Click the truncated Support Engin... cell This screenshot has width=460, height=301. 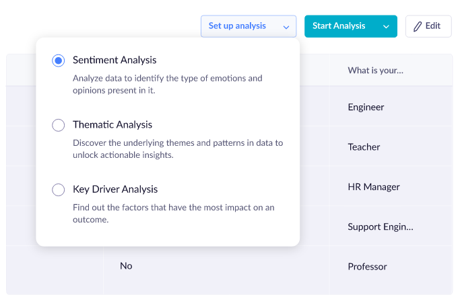(x=380, y=226)
